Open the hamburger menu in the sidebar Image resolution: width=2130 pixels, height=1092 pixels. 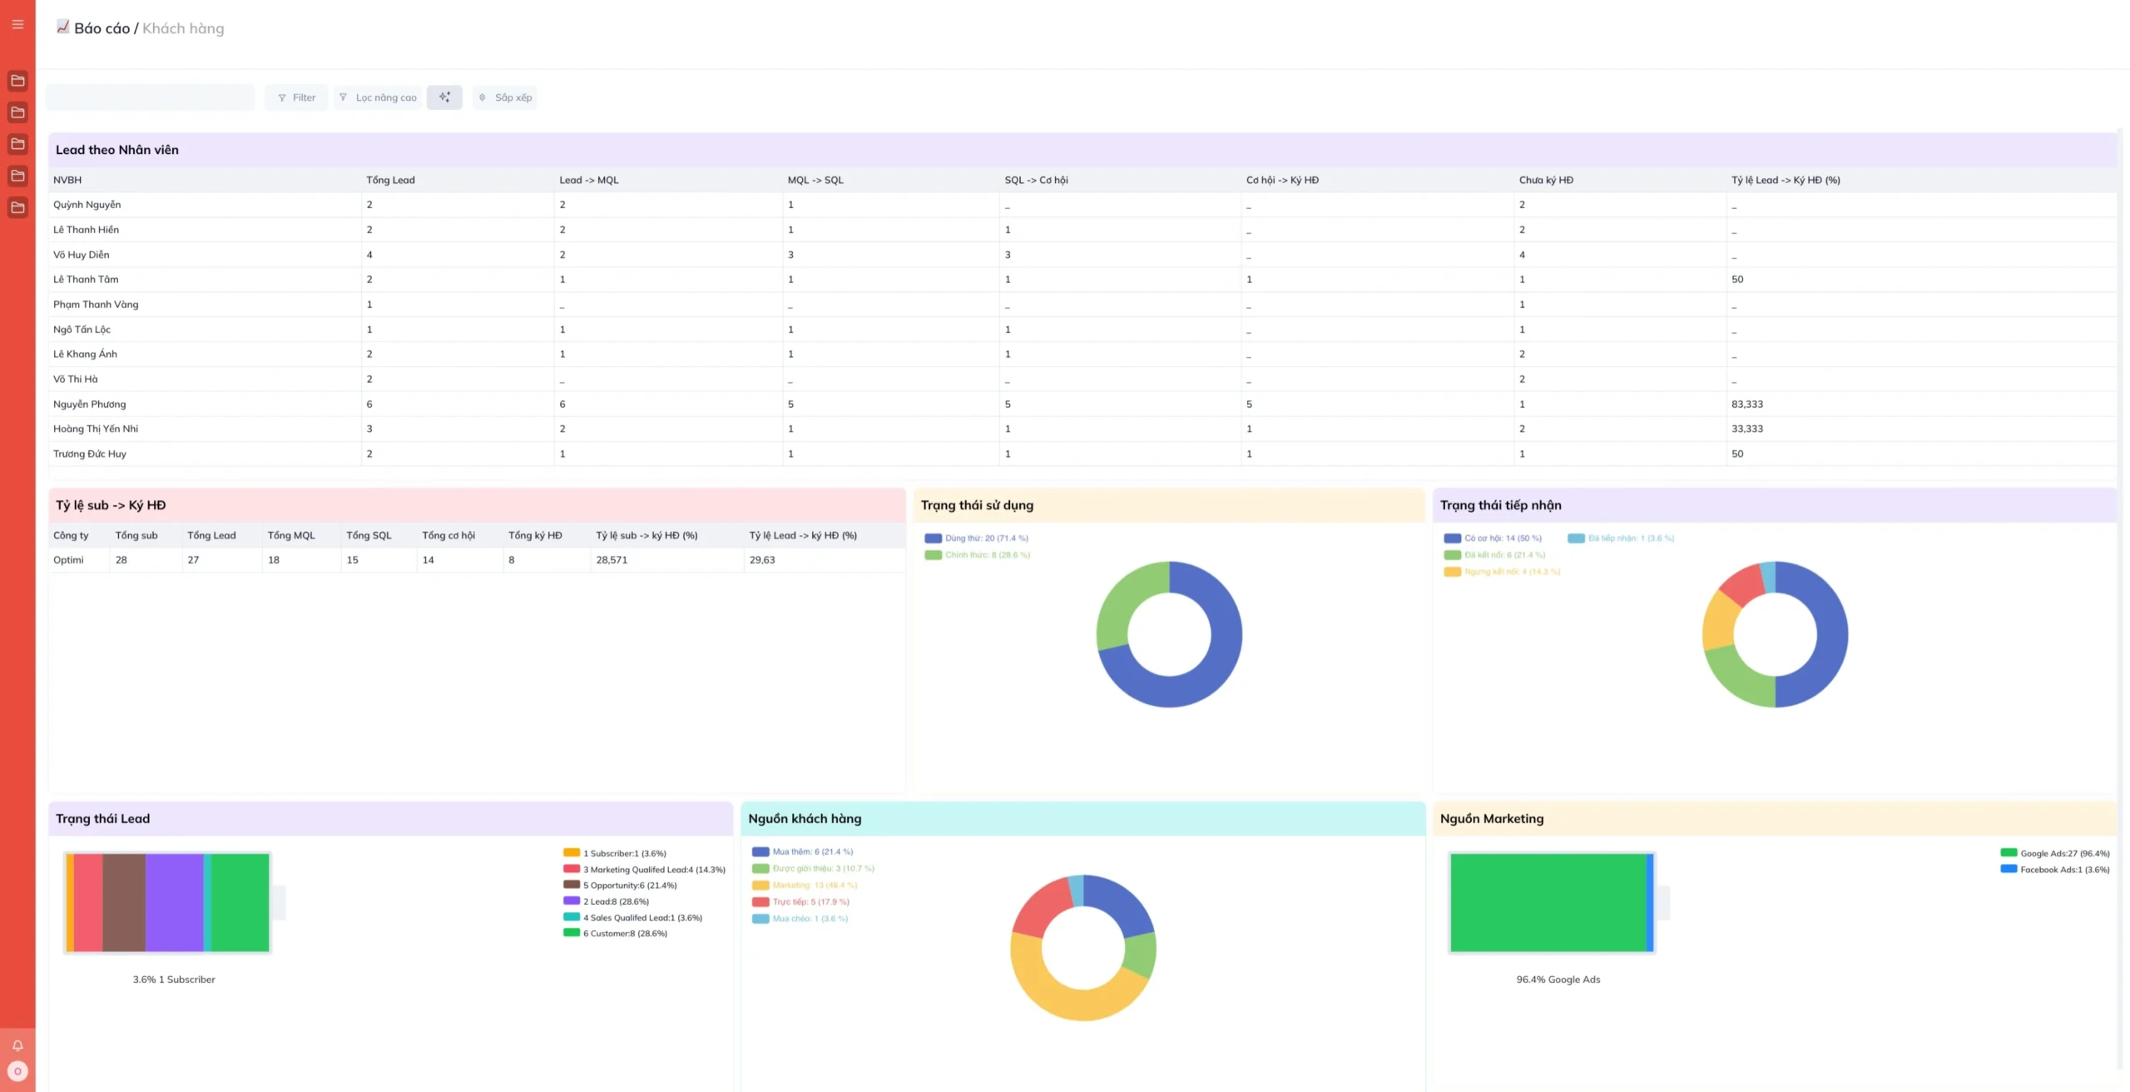(17, 24)
